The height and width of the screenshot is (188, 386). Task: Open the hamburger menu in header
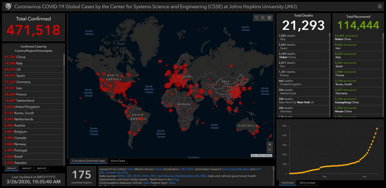[x=380, y=6]
